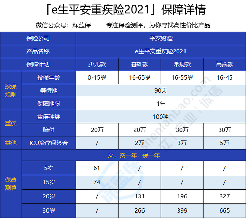Select premium 61 in 5岁 row

pyautogui.click(x=97, y=168)
